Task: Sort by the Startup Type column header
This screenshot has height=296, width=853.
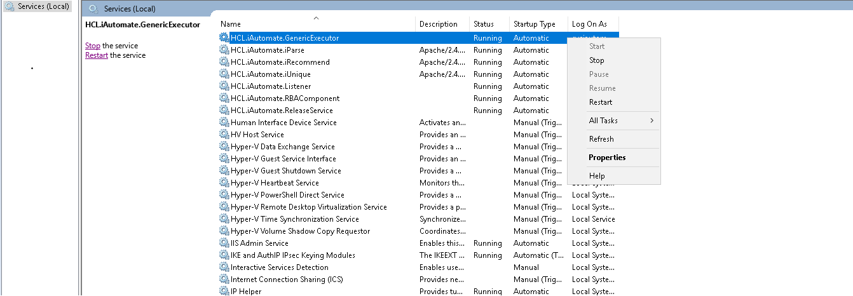Action: tap(534, 24)
